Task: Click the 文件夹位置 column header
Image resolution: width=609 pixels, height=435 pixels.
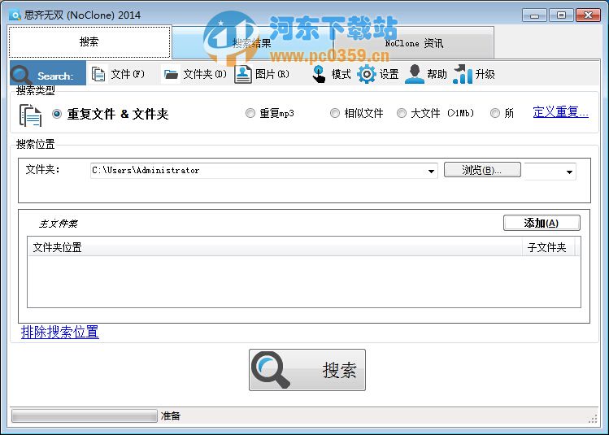Action: 276,247
